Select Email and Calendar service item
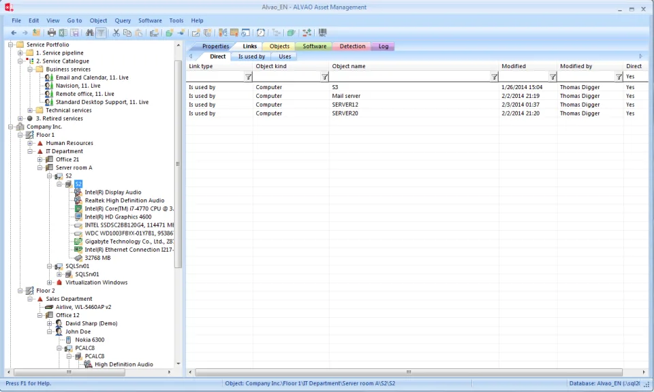This screenshot has height=392, width=654. 92,78
